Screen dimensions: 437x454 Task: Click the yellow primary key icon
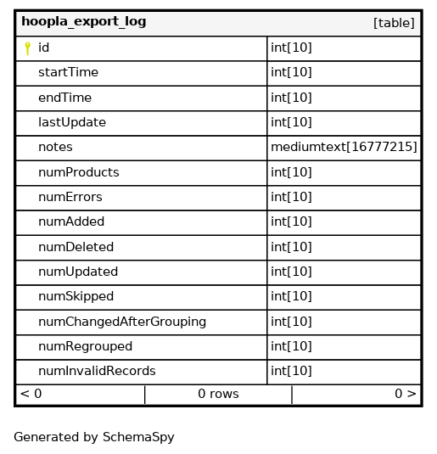click(x=27, y=48)
